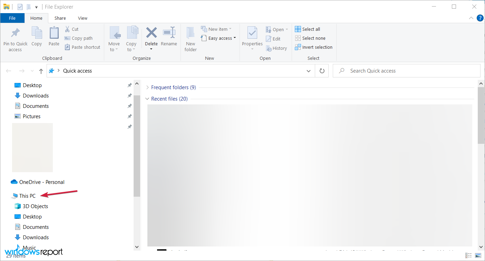485x261 pixels.
Task: Refresh the Quick access view
Action: [322, 71]
